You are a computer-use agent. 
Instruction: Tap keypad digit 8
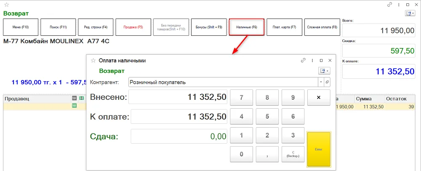click(x=267, y=98)
